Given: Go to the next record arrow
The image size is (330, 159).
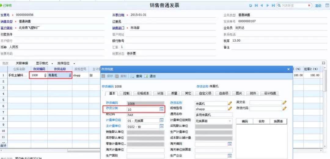Looking at the screenshot, I should [x=268, y=6].
